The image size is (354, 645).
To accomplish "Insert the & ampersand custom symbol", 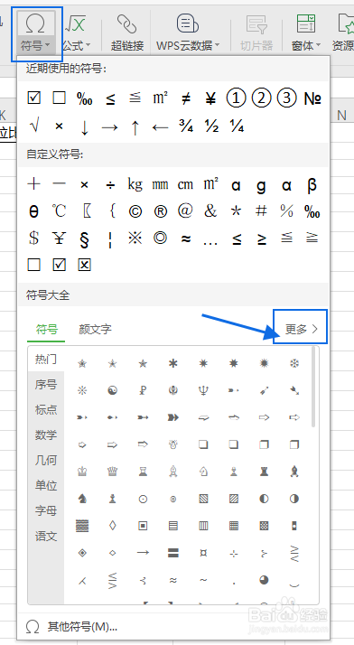I will coord(210,211).
